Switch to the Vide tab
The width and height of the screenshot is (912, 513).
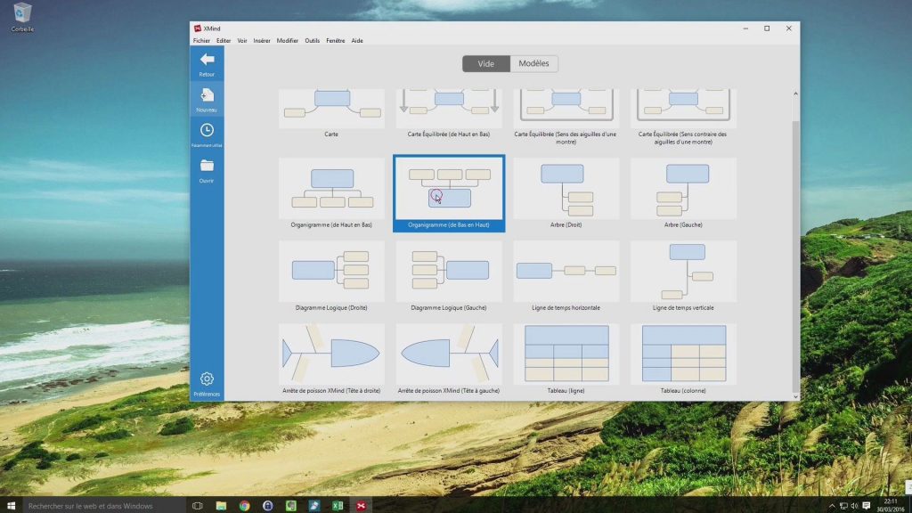(x=486, y=64)
